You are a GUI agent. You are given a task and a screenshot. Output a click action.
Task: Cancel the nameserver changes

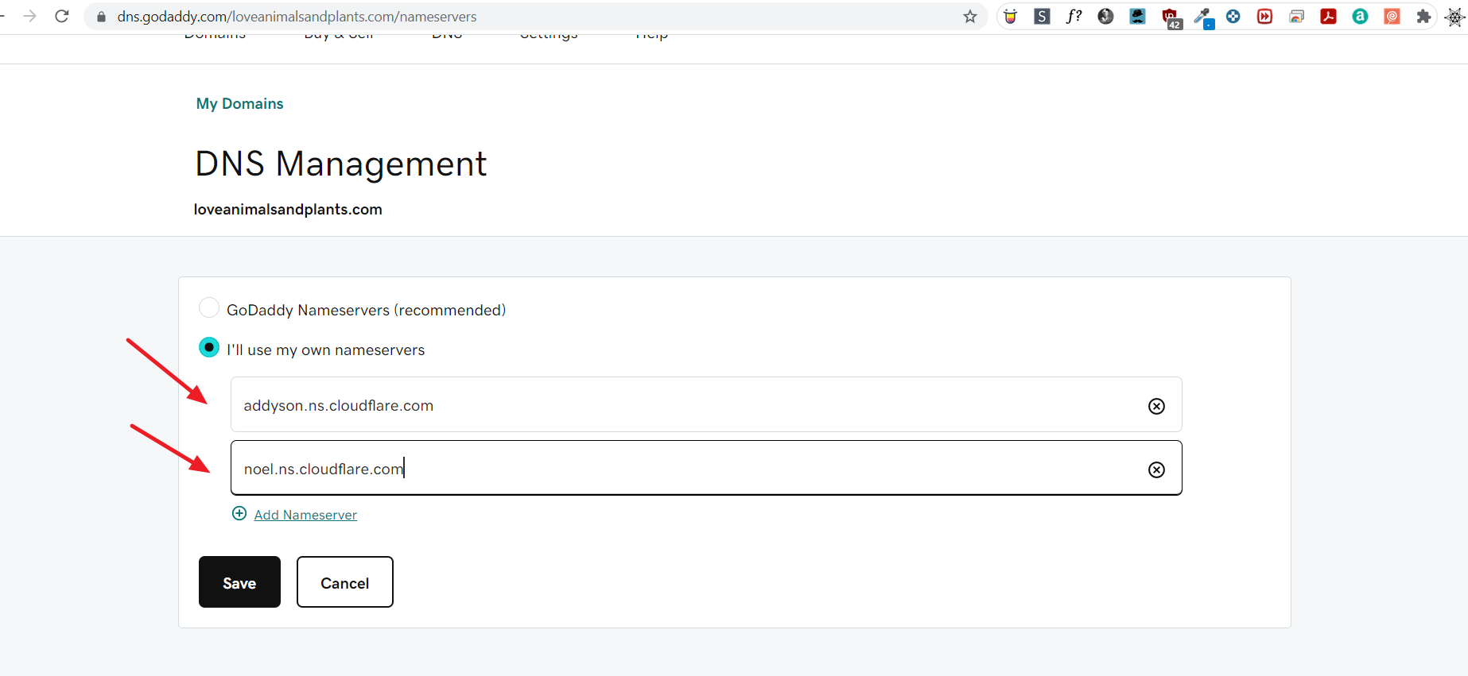[x=345, y=581]
